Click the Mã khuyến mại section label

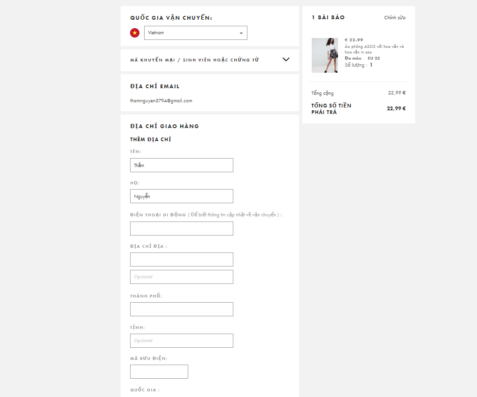tap(194, 60)
